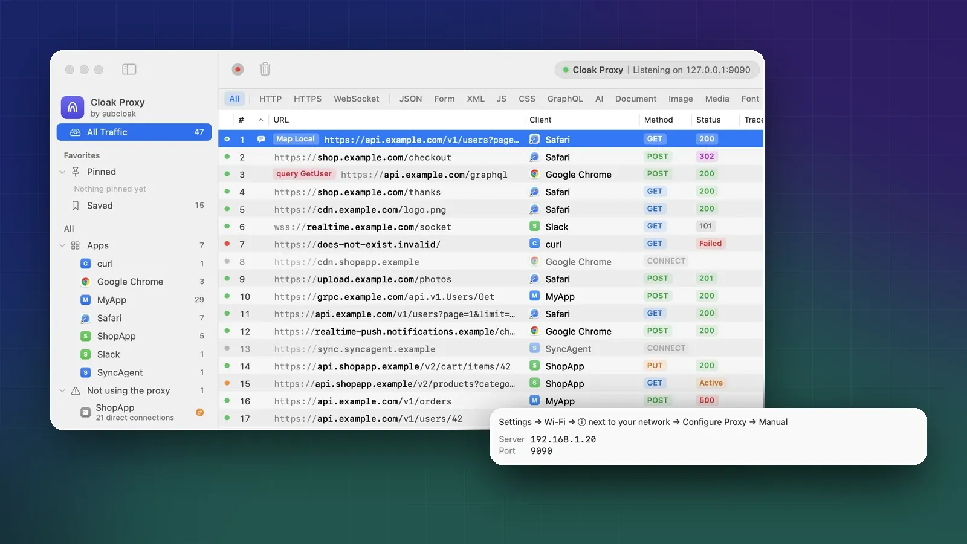Select the curl app icon in sidebar

tap(85, 264)
